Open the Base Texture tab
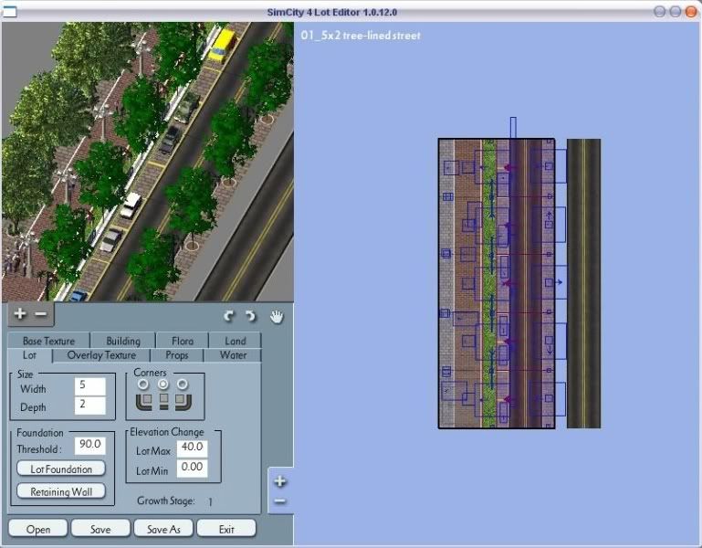The image size is (702, 548). coord(48,341)
